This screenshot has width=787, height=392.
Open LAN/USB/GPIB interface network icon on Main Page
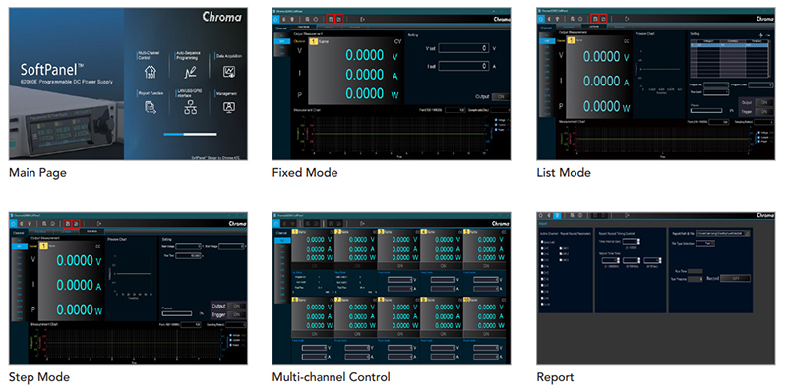click(190, 107)
